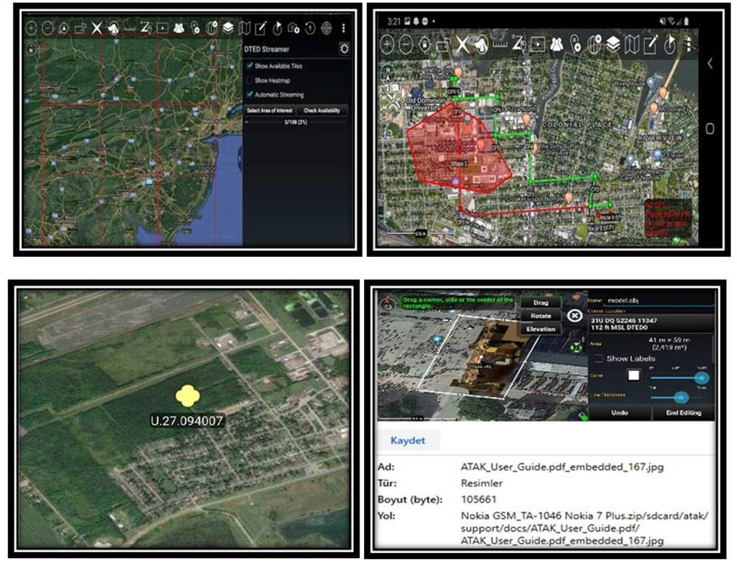Click the 3/108 download progress bar
Screen dimensions: 737x567
[x=296, y=122]
